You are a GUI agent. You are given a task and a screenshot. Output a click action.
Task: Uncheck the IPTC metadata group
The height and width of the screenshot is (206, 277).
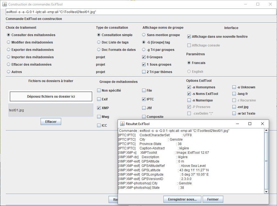tap(144, 99)
